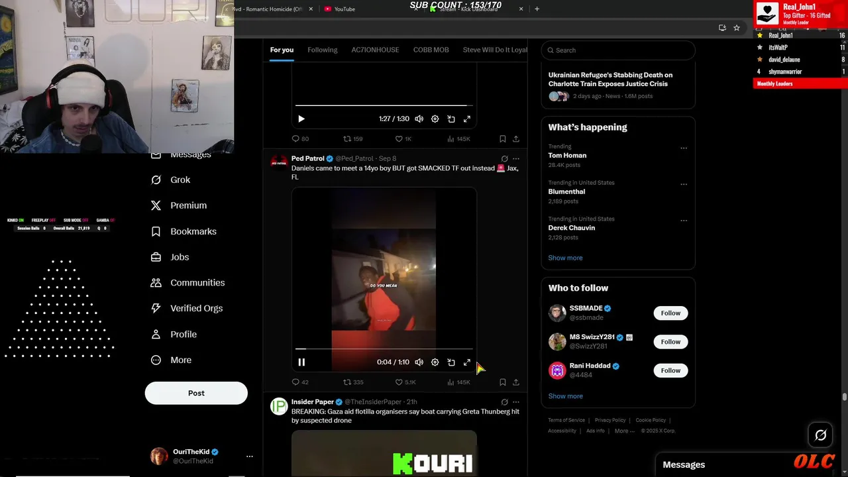Fullscreen the upper video

[467, 119]
